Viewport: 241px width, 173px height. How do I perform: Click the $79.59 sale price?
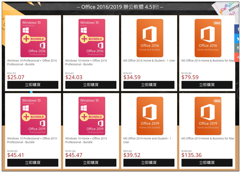[190, 77]
